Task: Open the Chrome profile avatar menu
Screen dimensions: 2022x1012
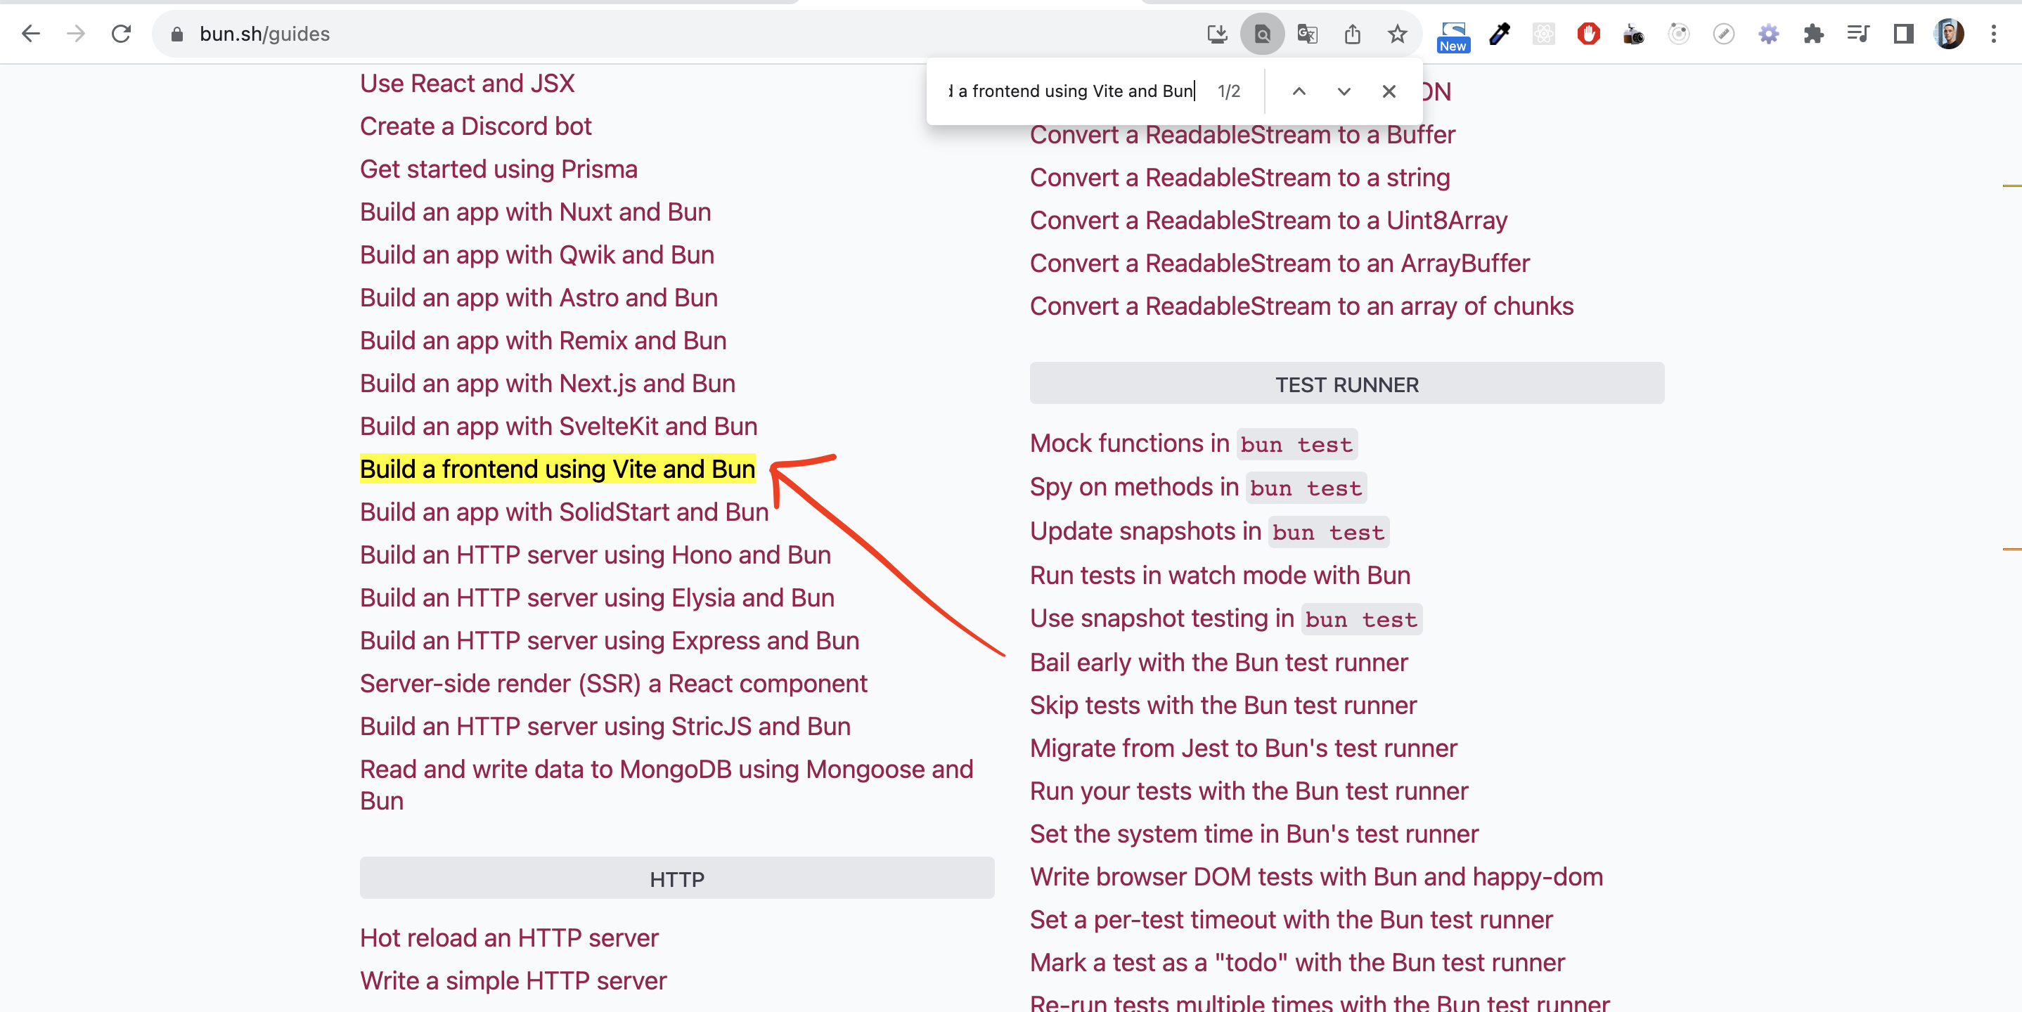Action: pyautogui.click(x=1949, y=34)
